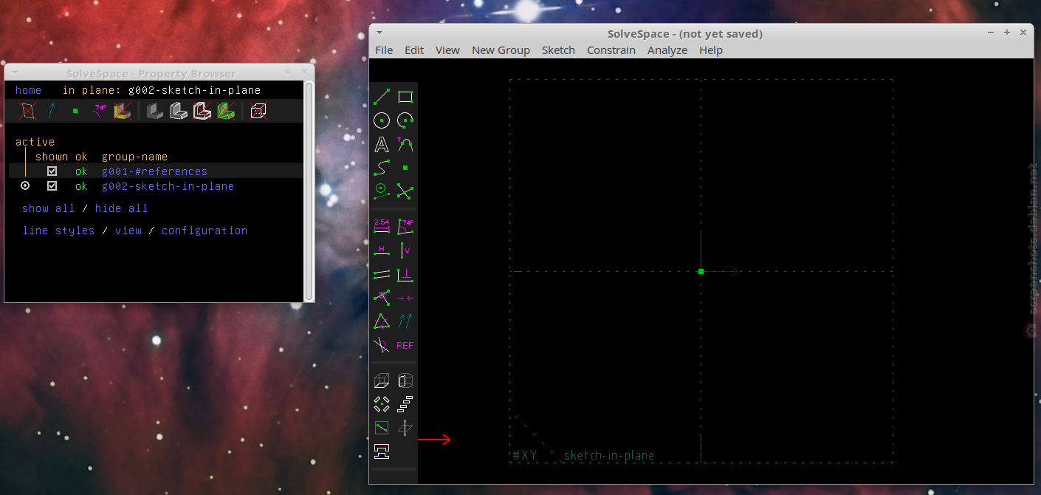Open the view link beside line styles
The image size is (1041, 495).
coord(128,231)
